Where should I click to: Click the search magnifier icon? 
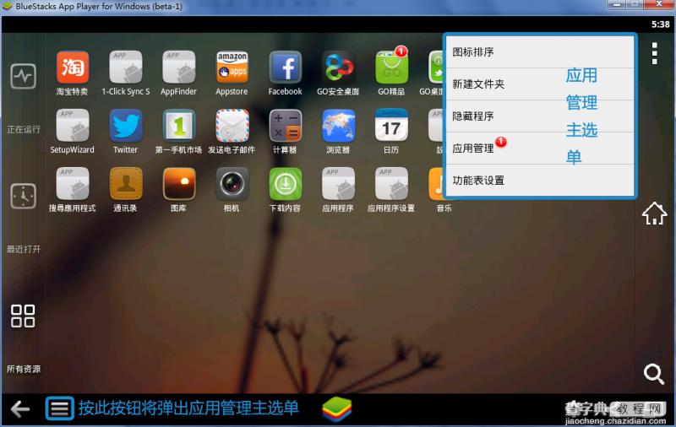tap(653, 374)
